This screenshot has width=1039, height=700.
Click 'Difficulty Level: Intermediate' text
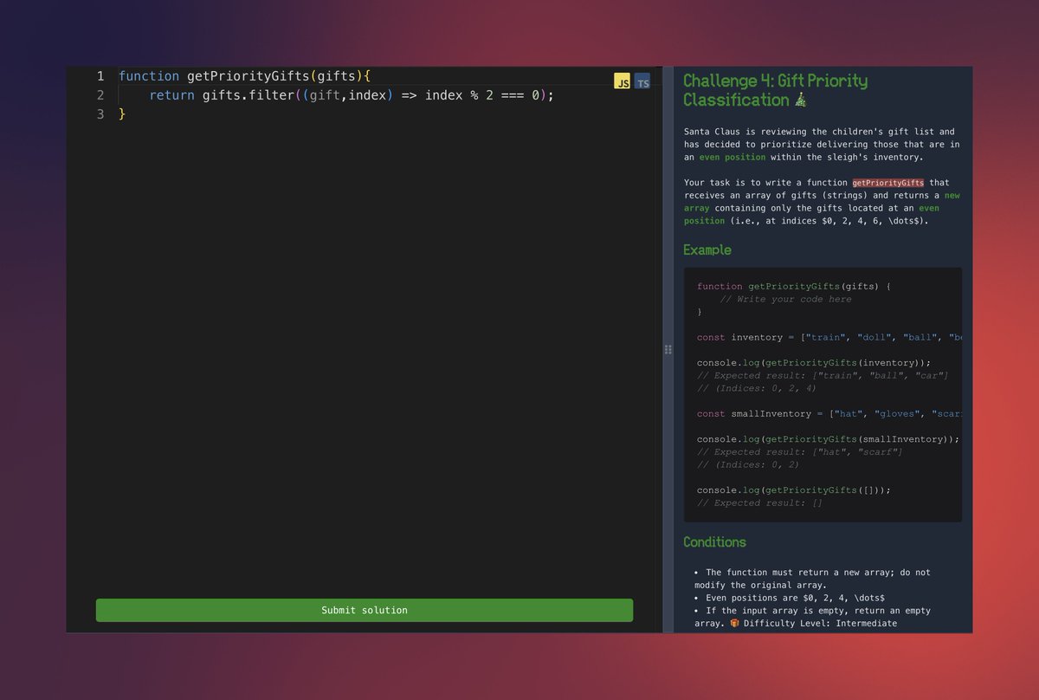point(820,623)
